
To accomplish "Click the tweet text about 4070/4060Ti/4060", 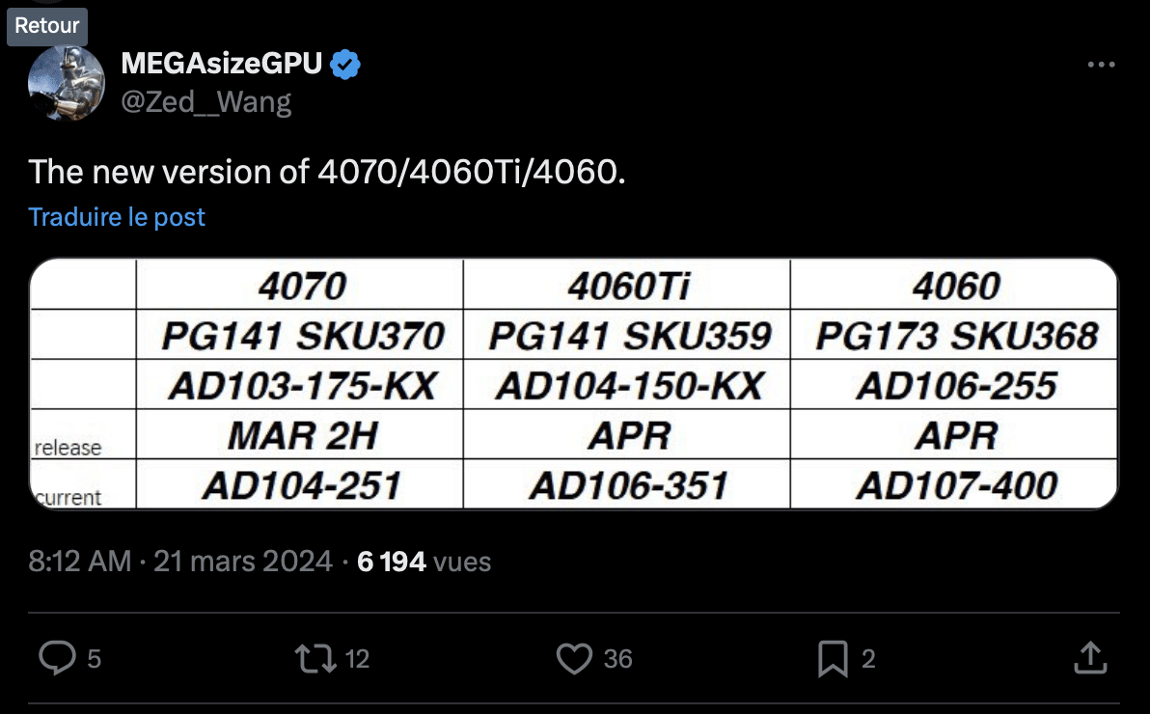I will [x=327, y=172].
